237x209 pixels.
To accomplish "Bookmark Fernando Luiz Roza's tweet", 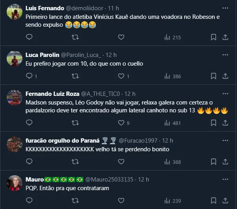I will 213,123.
